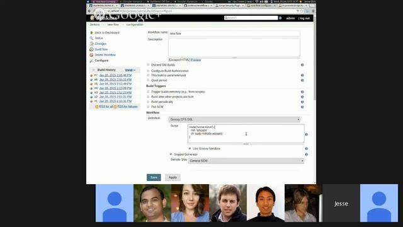Screen dimensions: 403x227
Task: Click inside the Groovy Script text area
Action: [246, 134]
